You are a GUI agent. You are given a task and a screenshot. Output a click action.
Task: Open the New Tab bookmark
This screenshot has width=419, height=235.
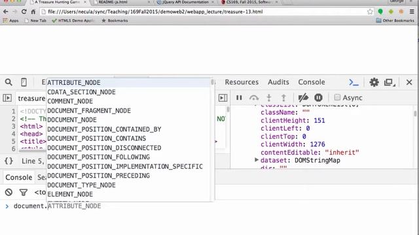pos(35,20)
